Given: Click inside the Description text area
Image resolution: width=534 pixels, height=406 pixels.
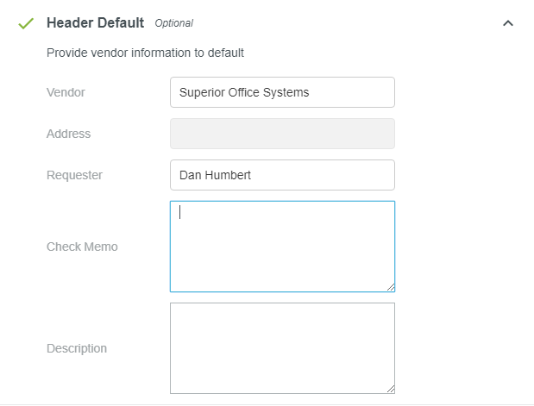Looking at the screenshot, I should (x=282, y=348).
